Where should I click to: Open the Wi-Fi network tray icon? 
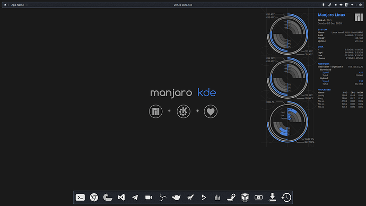(x=341, y=5)
